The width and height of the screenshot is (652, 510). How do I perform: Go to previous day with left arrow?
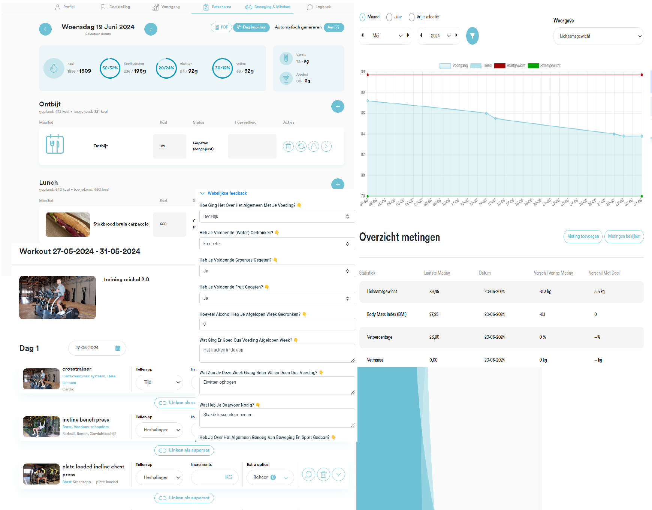coord(45,29)
